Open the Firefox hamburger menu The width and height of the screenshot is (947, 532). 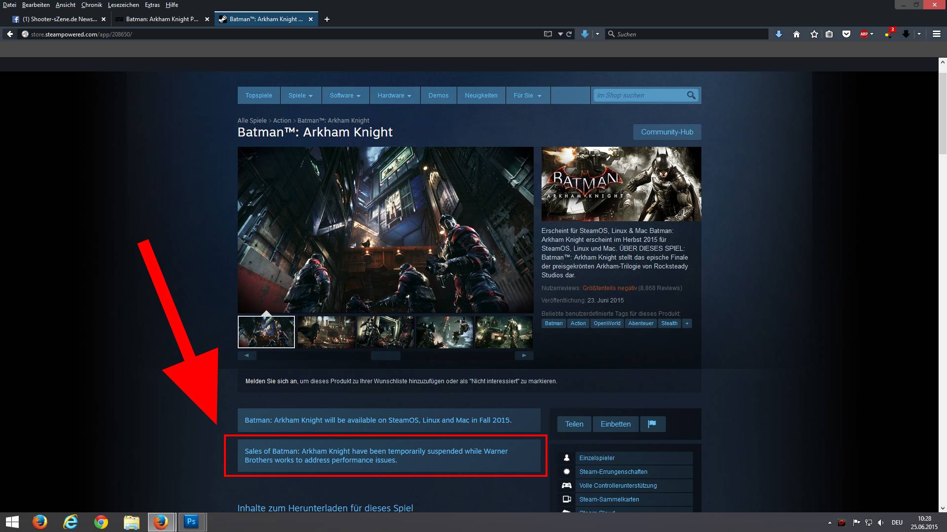[937, 34]
